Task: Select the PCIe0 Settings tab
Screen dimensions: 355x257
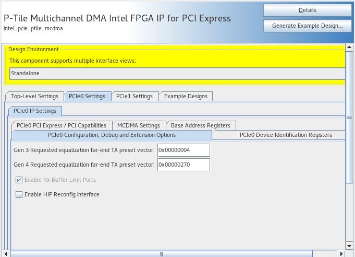Action: coord(87,96)
